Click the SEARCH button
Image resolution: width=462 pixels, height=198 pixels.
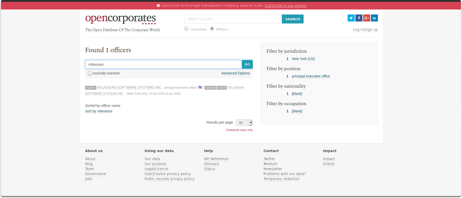[293, 19]
